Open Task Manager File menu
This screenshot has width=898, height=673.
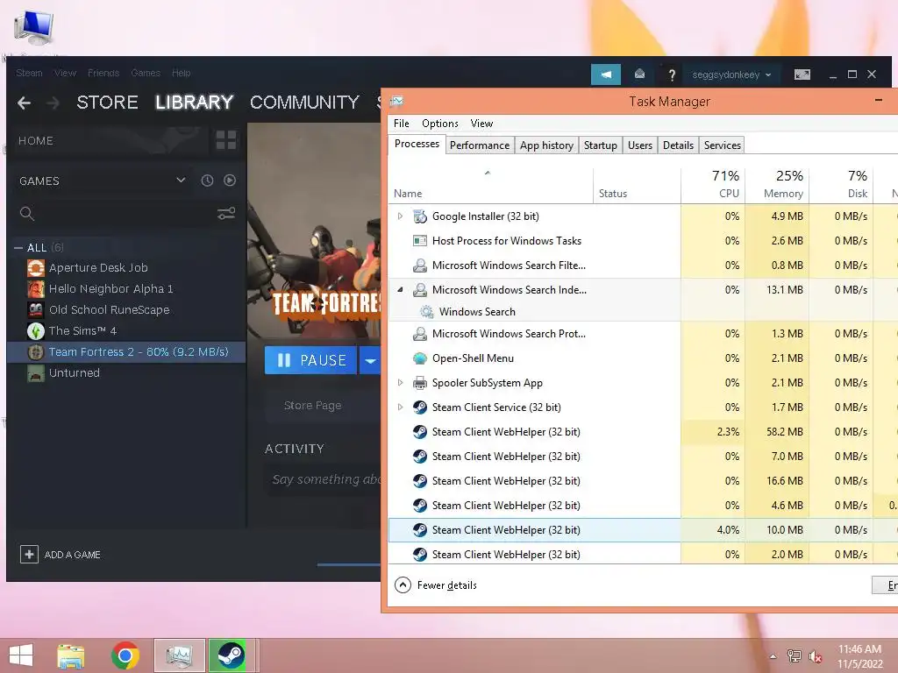[x=402, y=124]
